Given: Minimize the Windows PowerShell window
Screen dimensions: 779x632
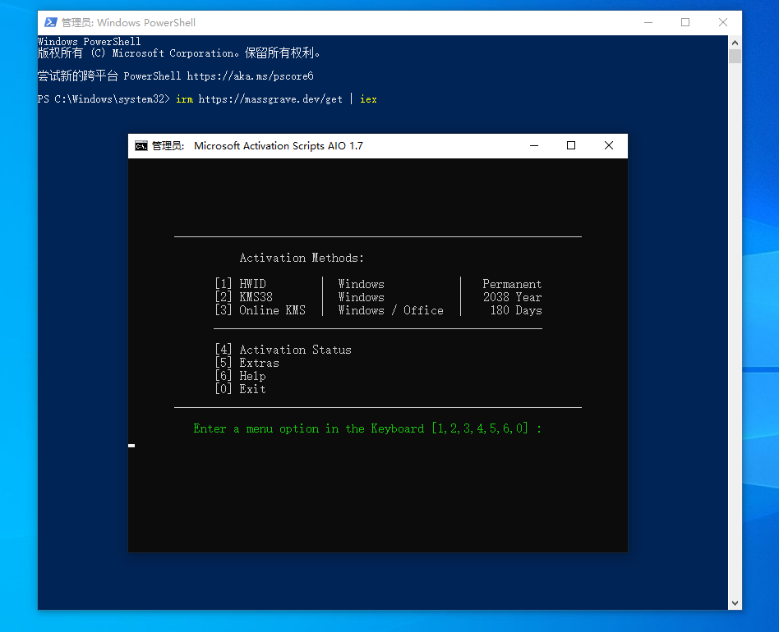Looking at the screenshot, I should [648, 23].
